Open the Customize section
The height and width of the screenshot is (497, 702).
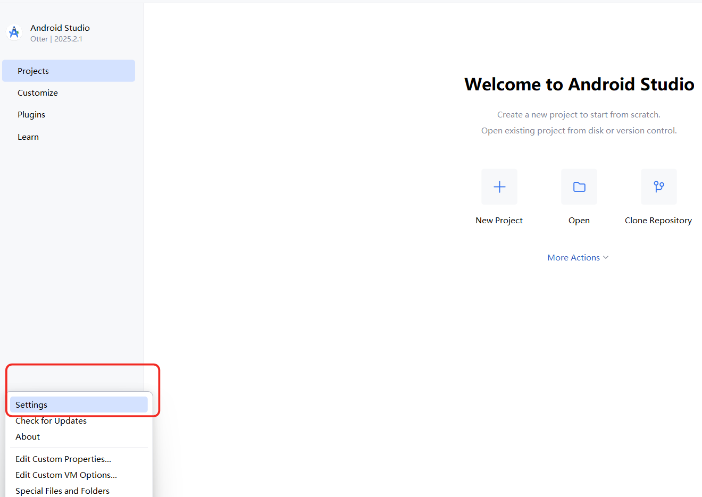[37, 92]
